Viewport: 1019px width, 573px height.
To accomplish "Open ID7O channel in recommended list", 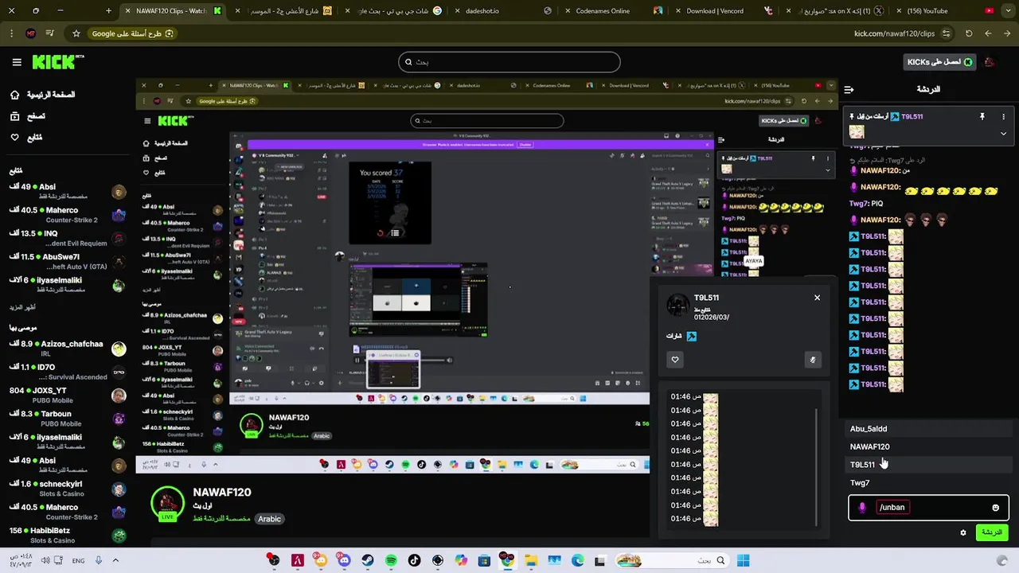I will pos(68,372).
